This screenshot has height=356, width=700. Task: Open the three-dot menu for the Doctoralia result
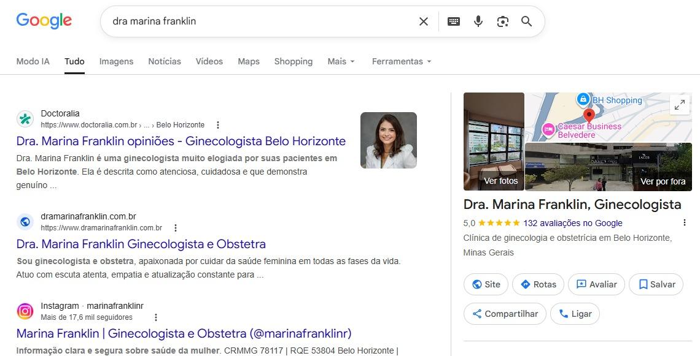217,125
